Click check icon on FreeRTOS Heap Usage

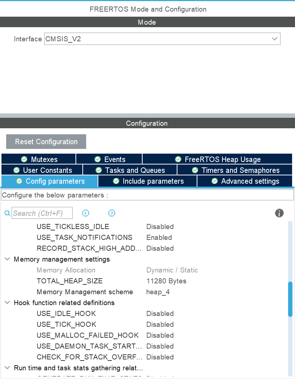pos(178,159)
